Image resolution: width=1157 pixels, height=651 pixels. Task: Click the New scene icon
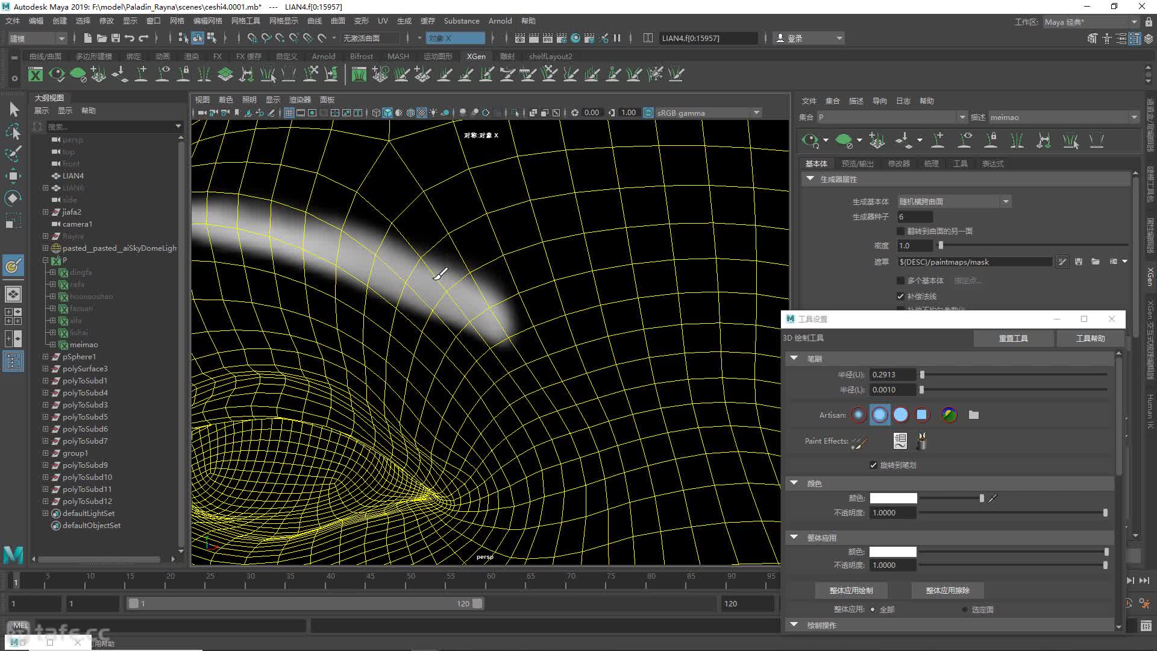(x=88, y=38)
